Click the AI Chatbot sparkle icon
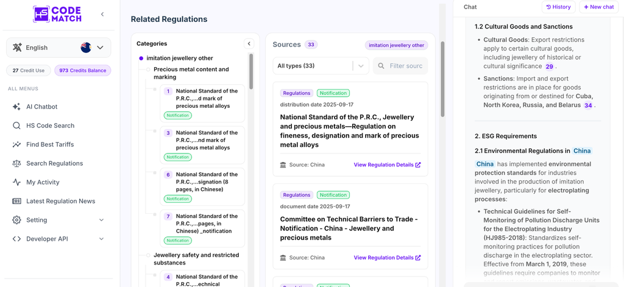 pos(16,107)
